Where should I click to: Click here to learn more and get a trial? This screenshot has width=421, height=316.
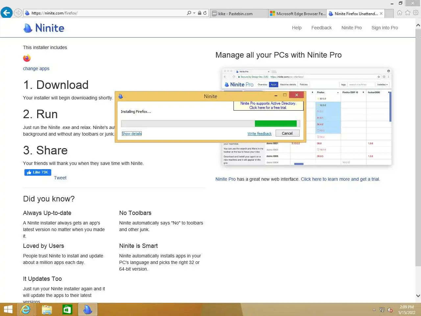click(x=340, y=179)
